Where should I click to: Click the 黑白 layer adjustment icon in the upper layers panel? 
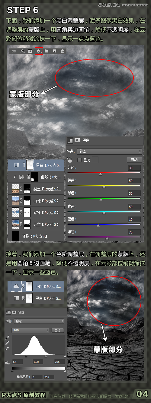(17, 165)
